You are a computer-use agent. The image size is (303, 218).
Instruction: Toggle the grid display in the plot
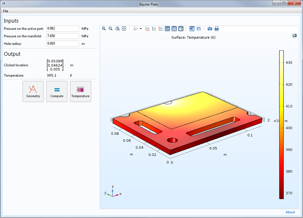[168, 29]
